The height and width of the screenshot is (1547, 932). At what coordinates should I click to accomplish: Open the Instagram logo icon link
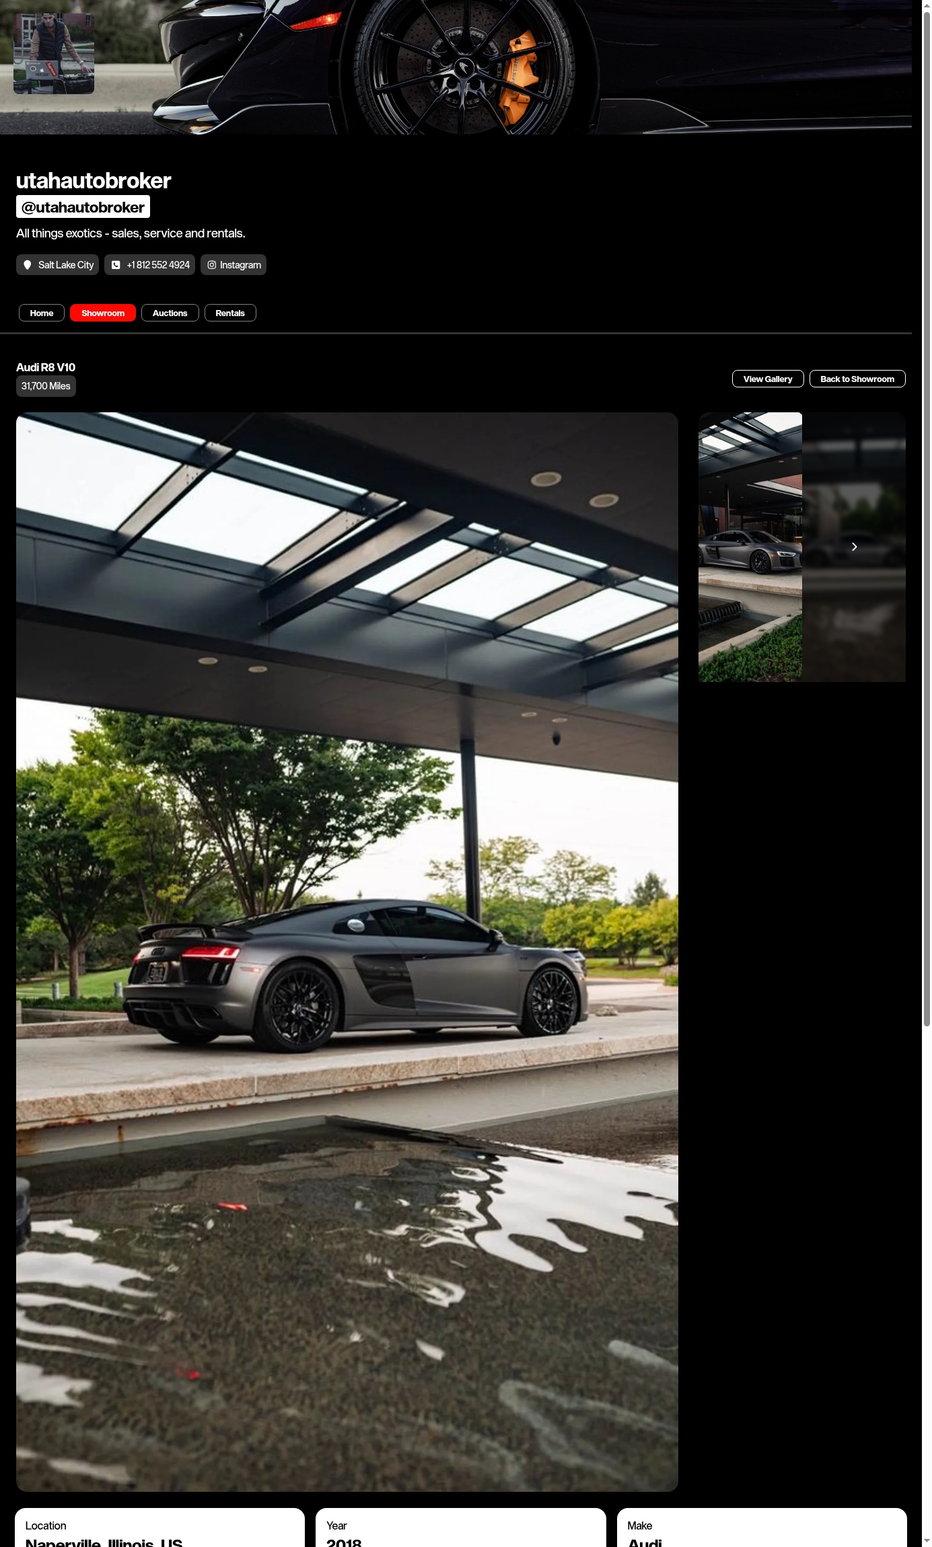212,265
